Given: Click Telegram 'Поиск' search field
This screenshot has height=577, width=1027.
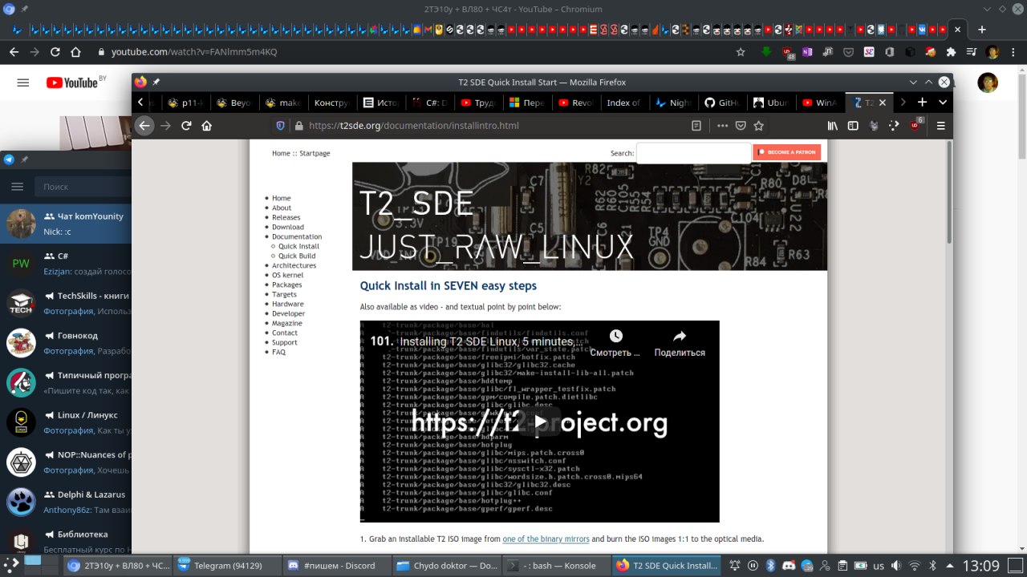Looking at the screenshot, I should click(82, 186).
